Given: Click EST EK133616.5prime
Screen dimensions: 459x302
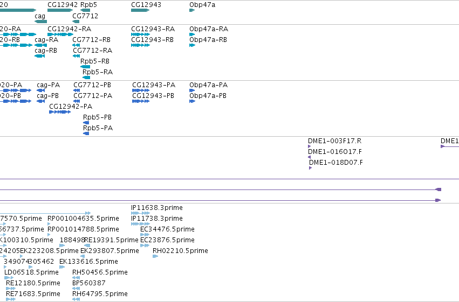Looking at the screenshot, I should [x=88, y=262].
